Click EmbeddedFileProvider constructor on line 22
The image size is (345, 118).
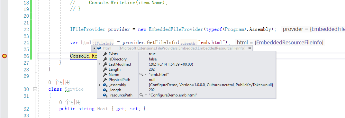point(176,29)
